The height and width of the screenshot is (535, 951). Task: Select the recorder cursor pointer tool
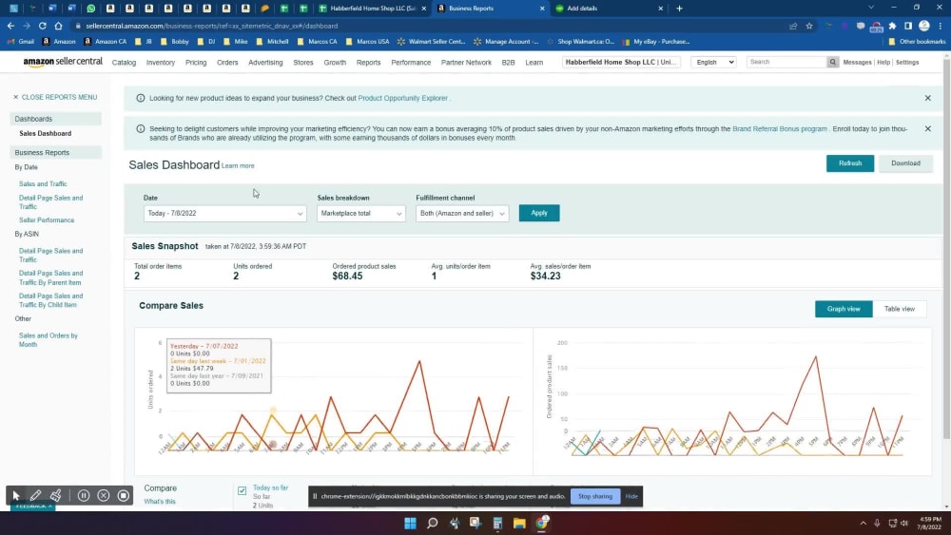tap(16, 496)
